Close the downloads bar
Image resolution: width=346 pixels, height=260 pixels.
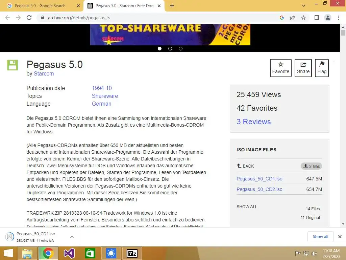(x=340, y=237)
